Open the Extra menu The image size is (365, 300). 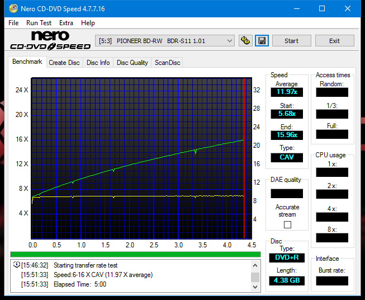(x=66, y=23)
